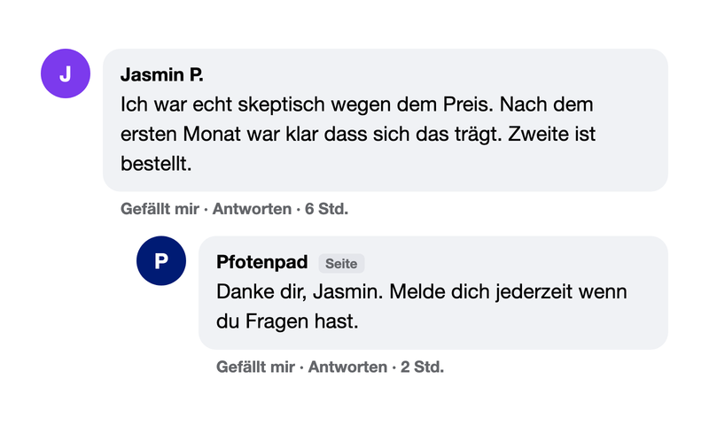Open the Pfotenpad page name link

(261, 262)
